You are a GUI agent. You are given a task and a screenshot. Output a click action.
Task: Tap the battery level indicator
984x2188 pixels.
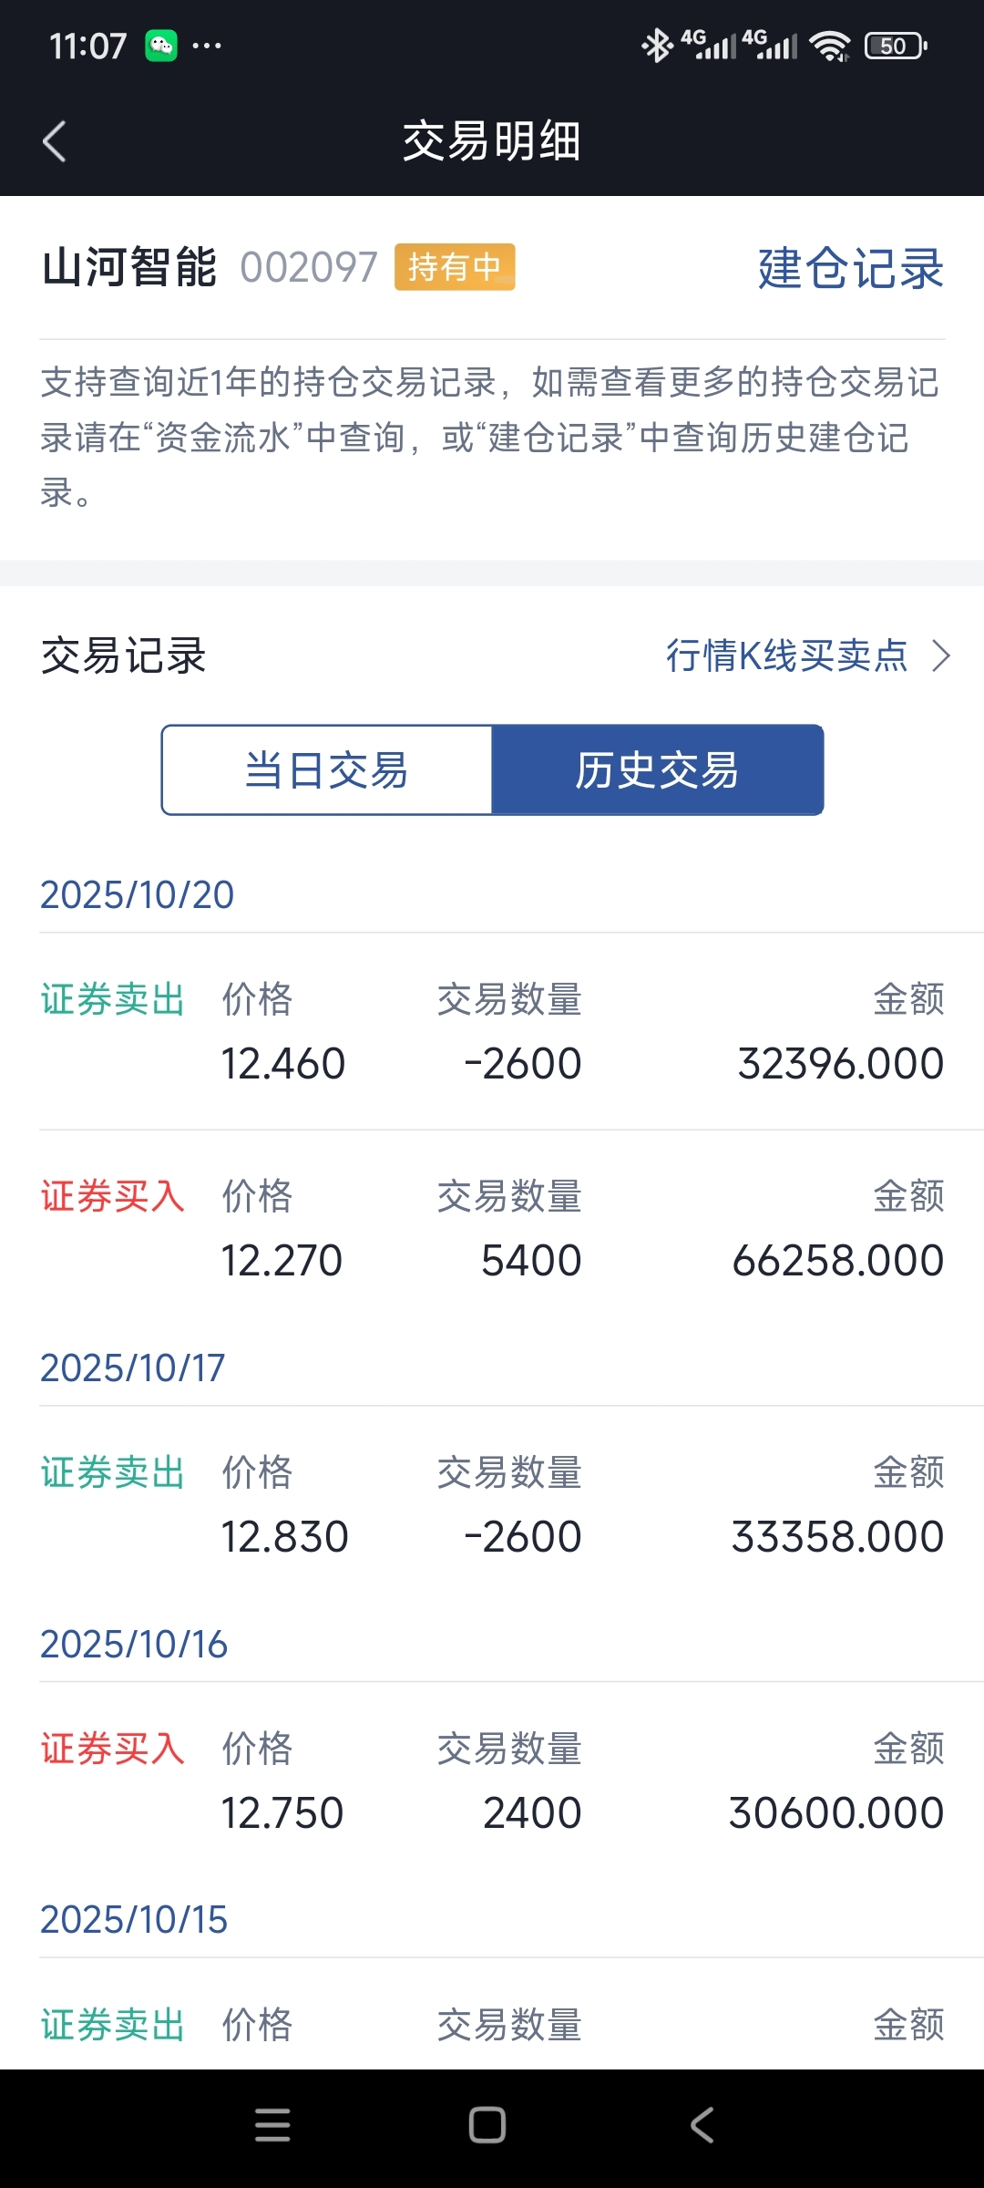896,46
